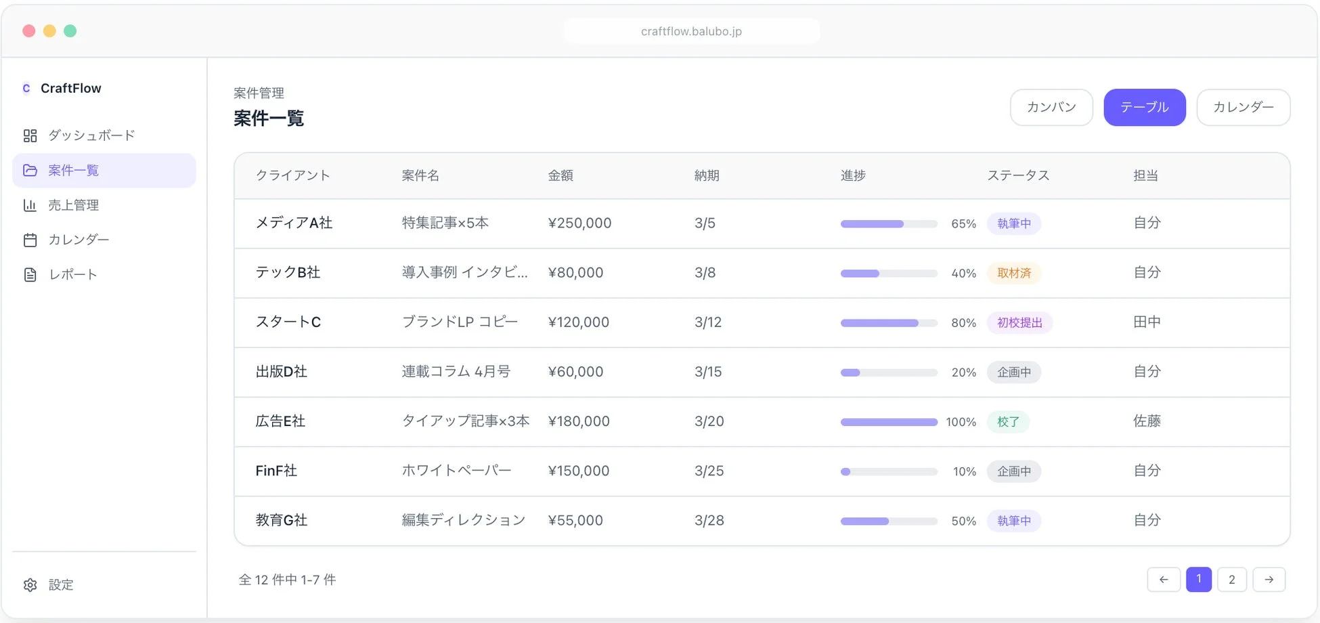The height and width of the screenshot is (623, 1320).
Task: Open the ダッシュボード sidebar icon
Action: pos(30,135)
